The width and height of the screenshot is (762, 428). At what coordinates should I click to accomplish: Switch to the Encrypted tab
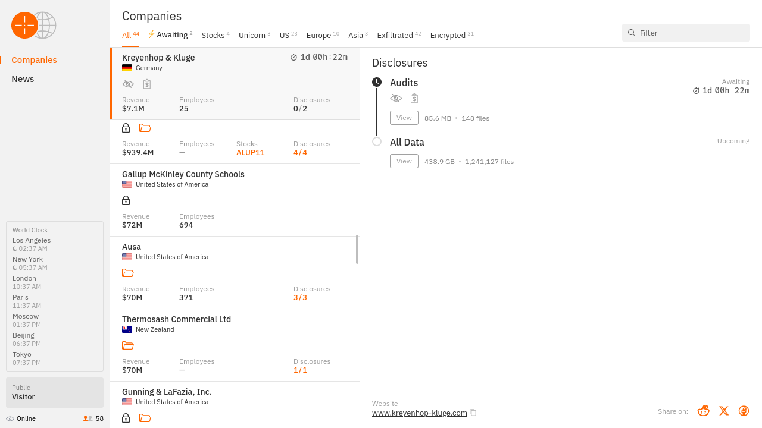point(448,36)
